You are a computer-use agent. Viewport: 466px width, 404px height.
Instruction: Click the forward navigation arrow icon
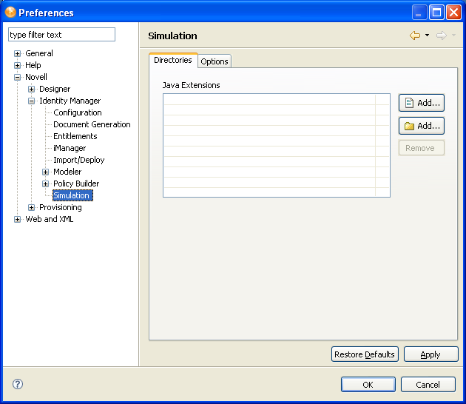click(442, 36)
